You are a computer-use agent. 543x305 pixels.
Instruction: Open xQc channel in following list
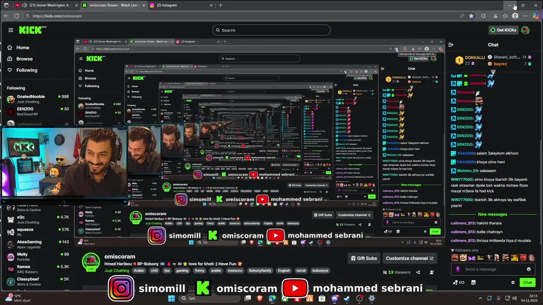click(37, 219)
